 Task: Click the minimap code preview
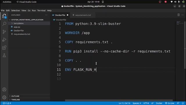[x=180, y=23]
